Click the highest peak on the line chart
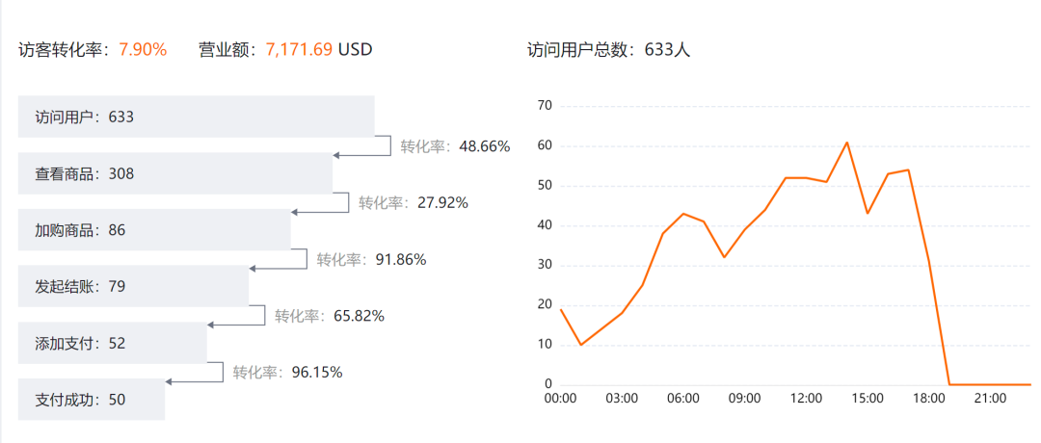This screenshot has width=1041, height=443. pyautogui.click(x=847, y=143)
